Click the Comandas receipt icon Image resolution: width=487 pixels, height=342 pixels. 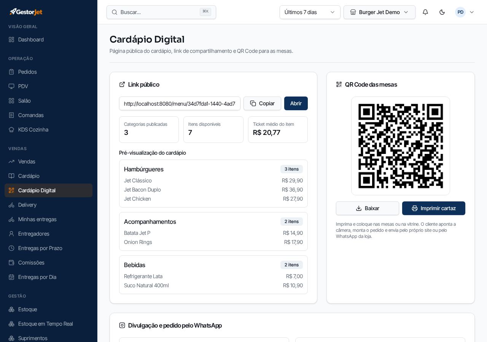point(11,115)
